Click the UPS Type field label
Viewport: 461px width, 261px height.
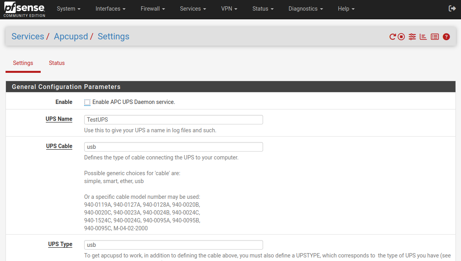point(60,244)
